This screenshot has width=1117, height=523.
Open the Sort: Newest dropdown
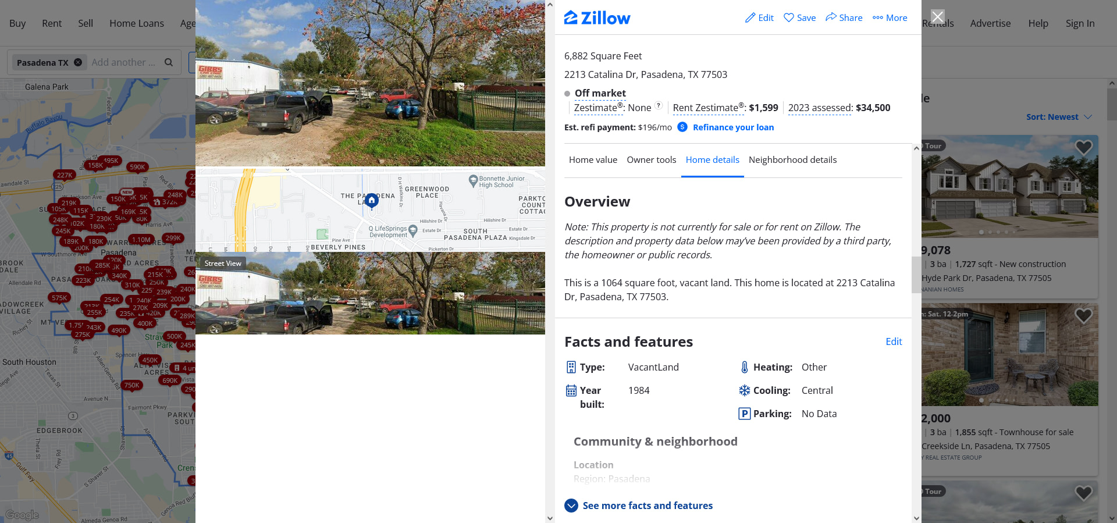pyautogui.click(x=1059, y=117)
